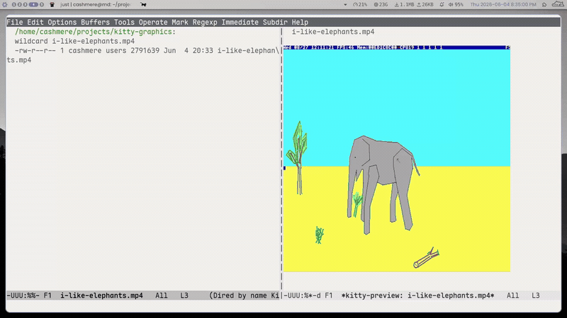Click the kitty-graphics directory path header
567x318 pixels.
(x=95, y=32)
